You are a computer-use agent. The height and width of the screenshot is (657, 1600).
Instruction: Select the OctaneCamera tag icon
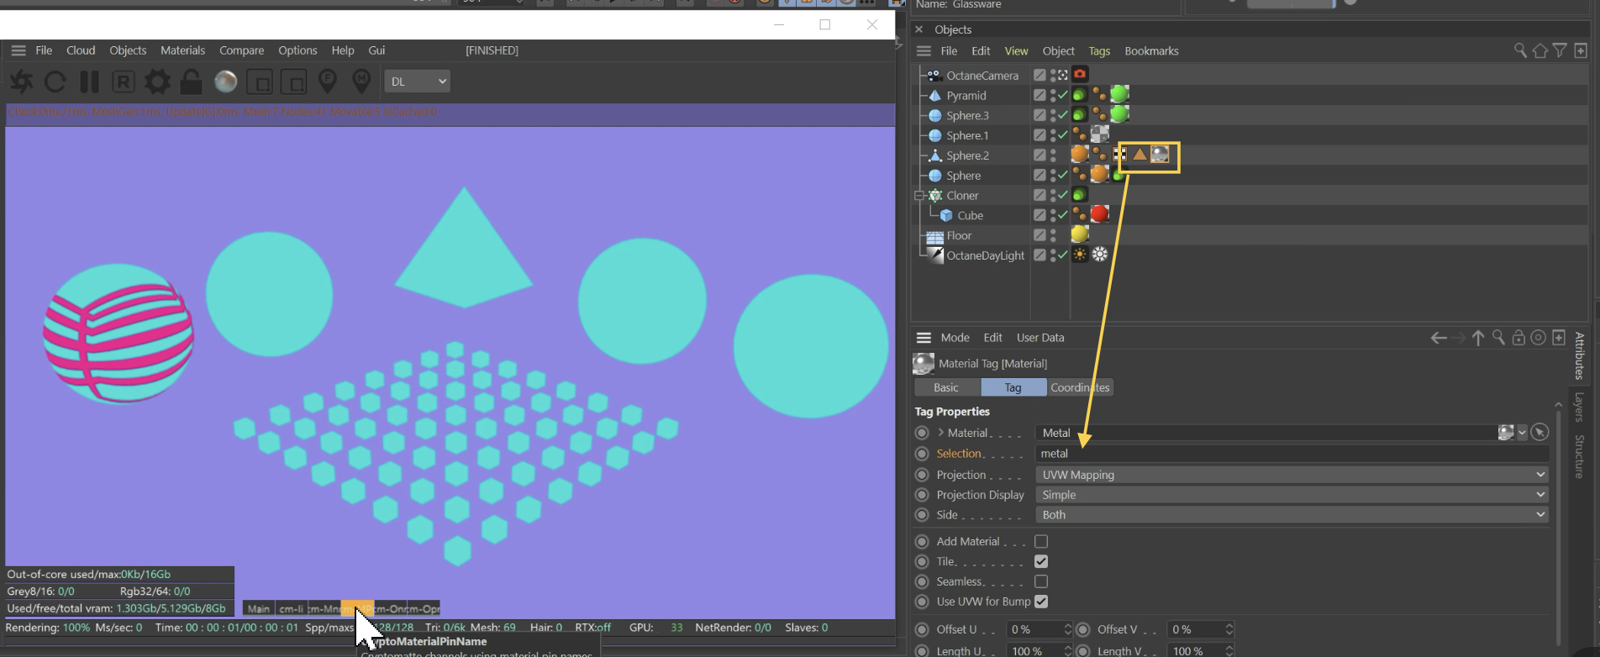click(x=1080, y=75)
